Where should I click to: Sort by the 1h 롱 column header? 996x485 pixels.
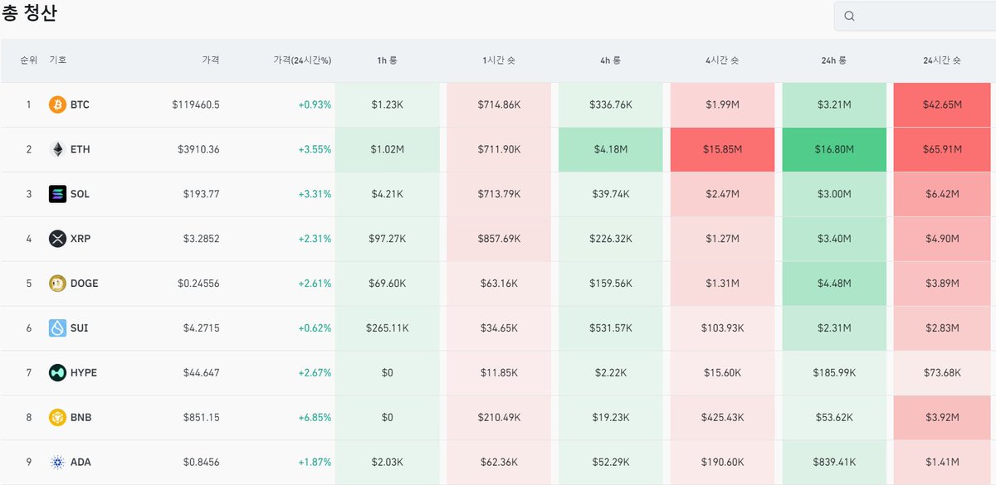tap(388, 61)
